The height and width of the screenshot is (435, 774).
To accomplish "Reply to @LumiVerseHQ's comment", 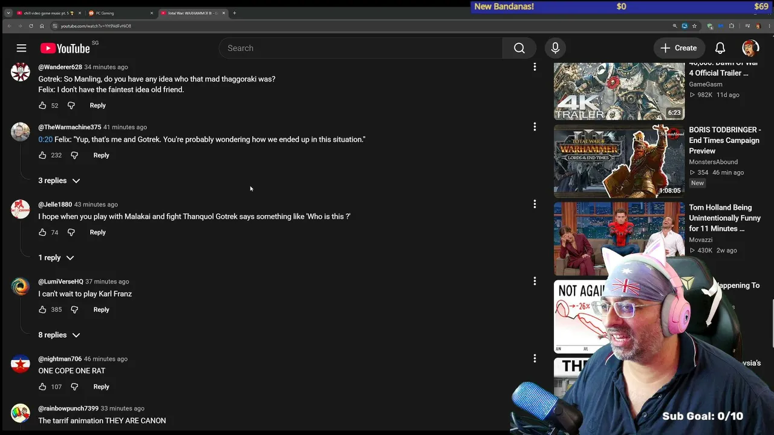I will click(101, 309).
